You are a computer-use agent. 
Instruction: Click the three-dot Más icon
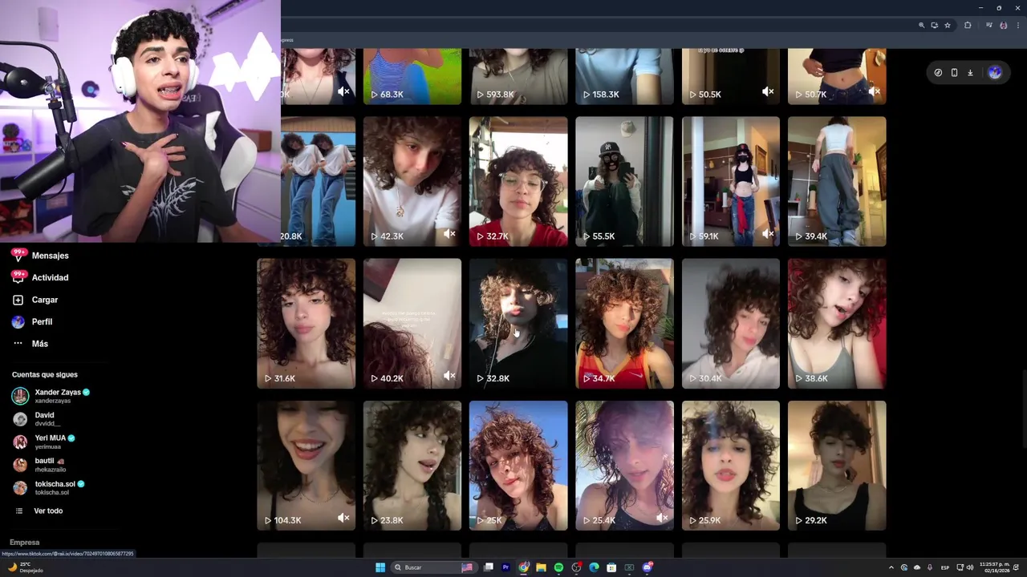click(x=18, y=344)
